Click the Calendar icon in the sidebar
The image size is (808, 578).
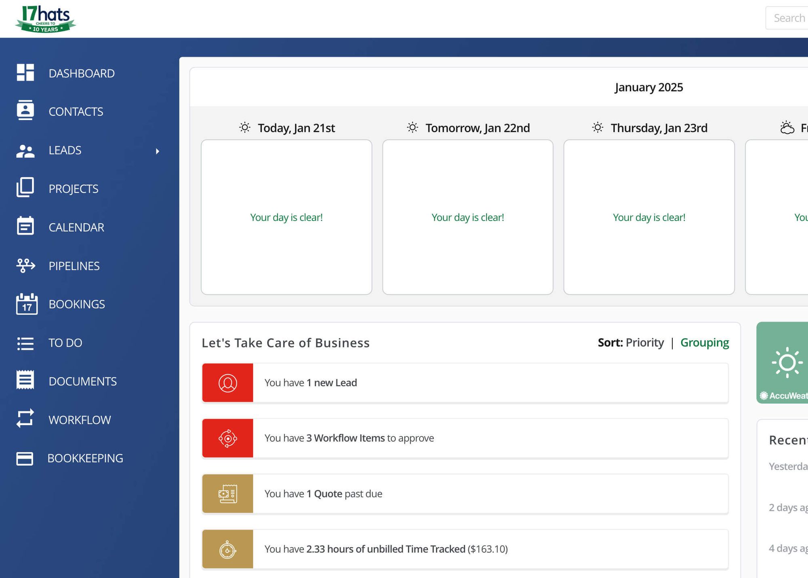pos(25,227)
